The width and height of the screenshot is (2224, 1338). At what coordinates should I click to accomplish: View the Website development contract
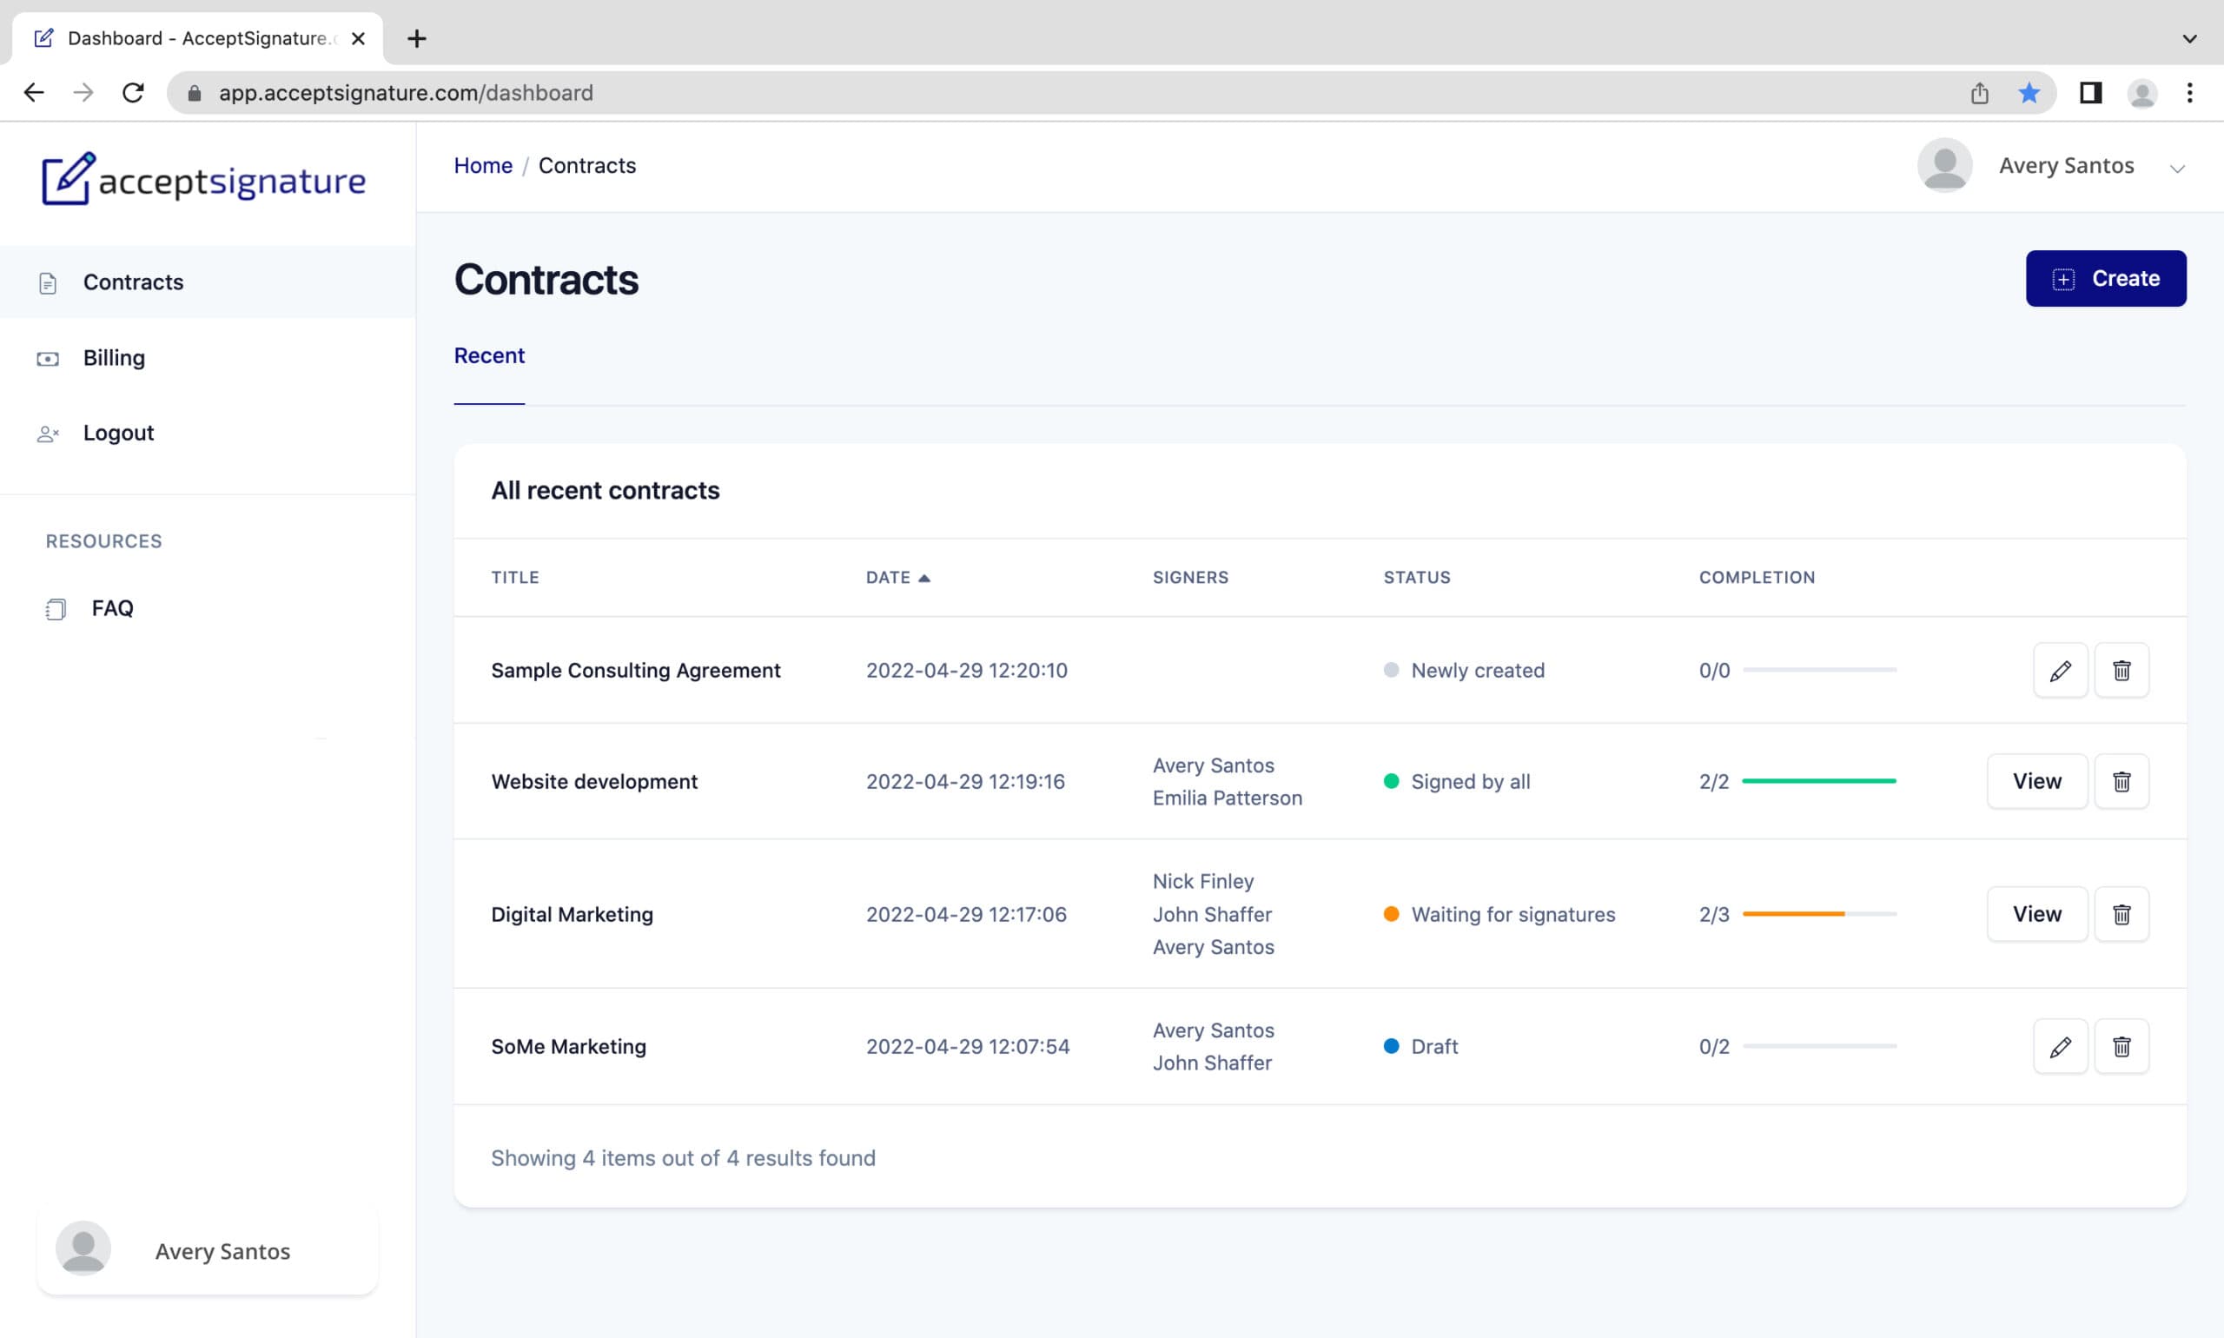point(2036,781)
